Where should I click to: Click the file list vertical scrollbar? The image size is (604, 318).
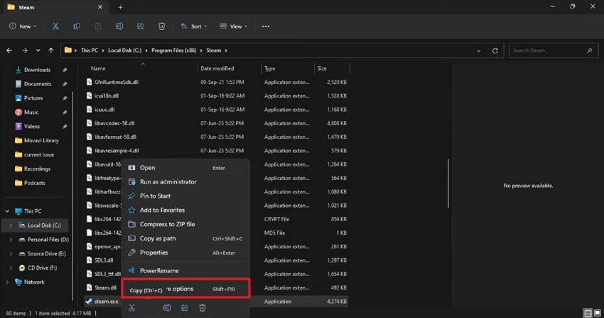coord(448,184)
